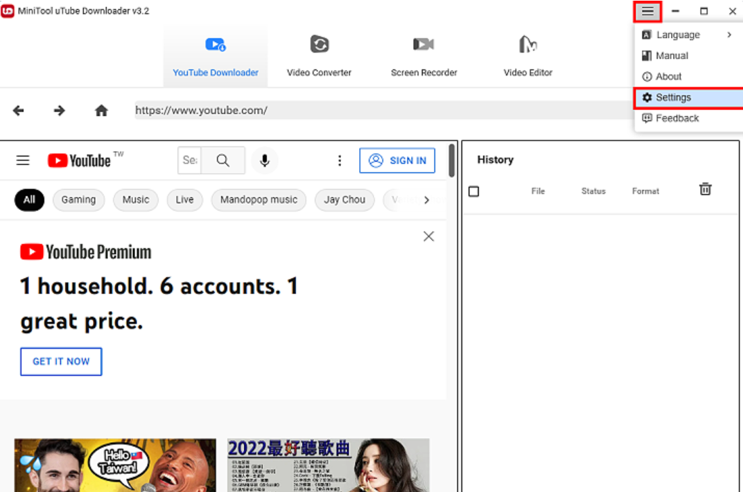The height and width of the screenshot is (492, 743).
Task: Focus the YouTube search box
Action: tap(189, 161)
